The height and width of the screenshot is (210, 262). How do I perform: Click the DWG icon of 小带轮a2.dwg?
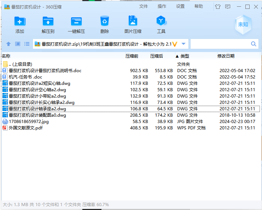tap(5, 96)
